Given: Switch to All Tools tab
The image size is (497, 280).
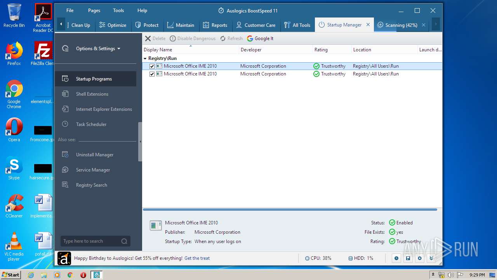Looking at the screenshot, I should [x=297, y=25].
